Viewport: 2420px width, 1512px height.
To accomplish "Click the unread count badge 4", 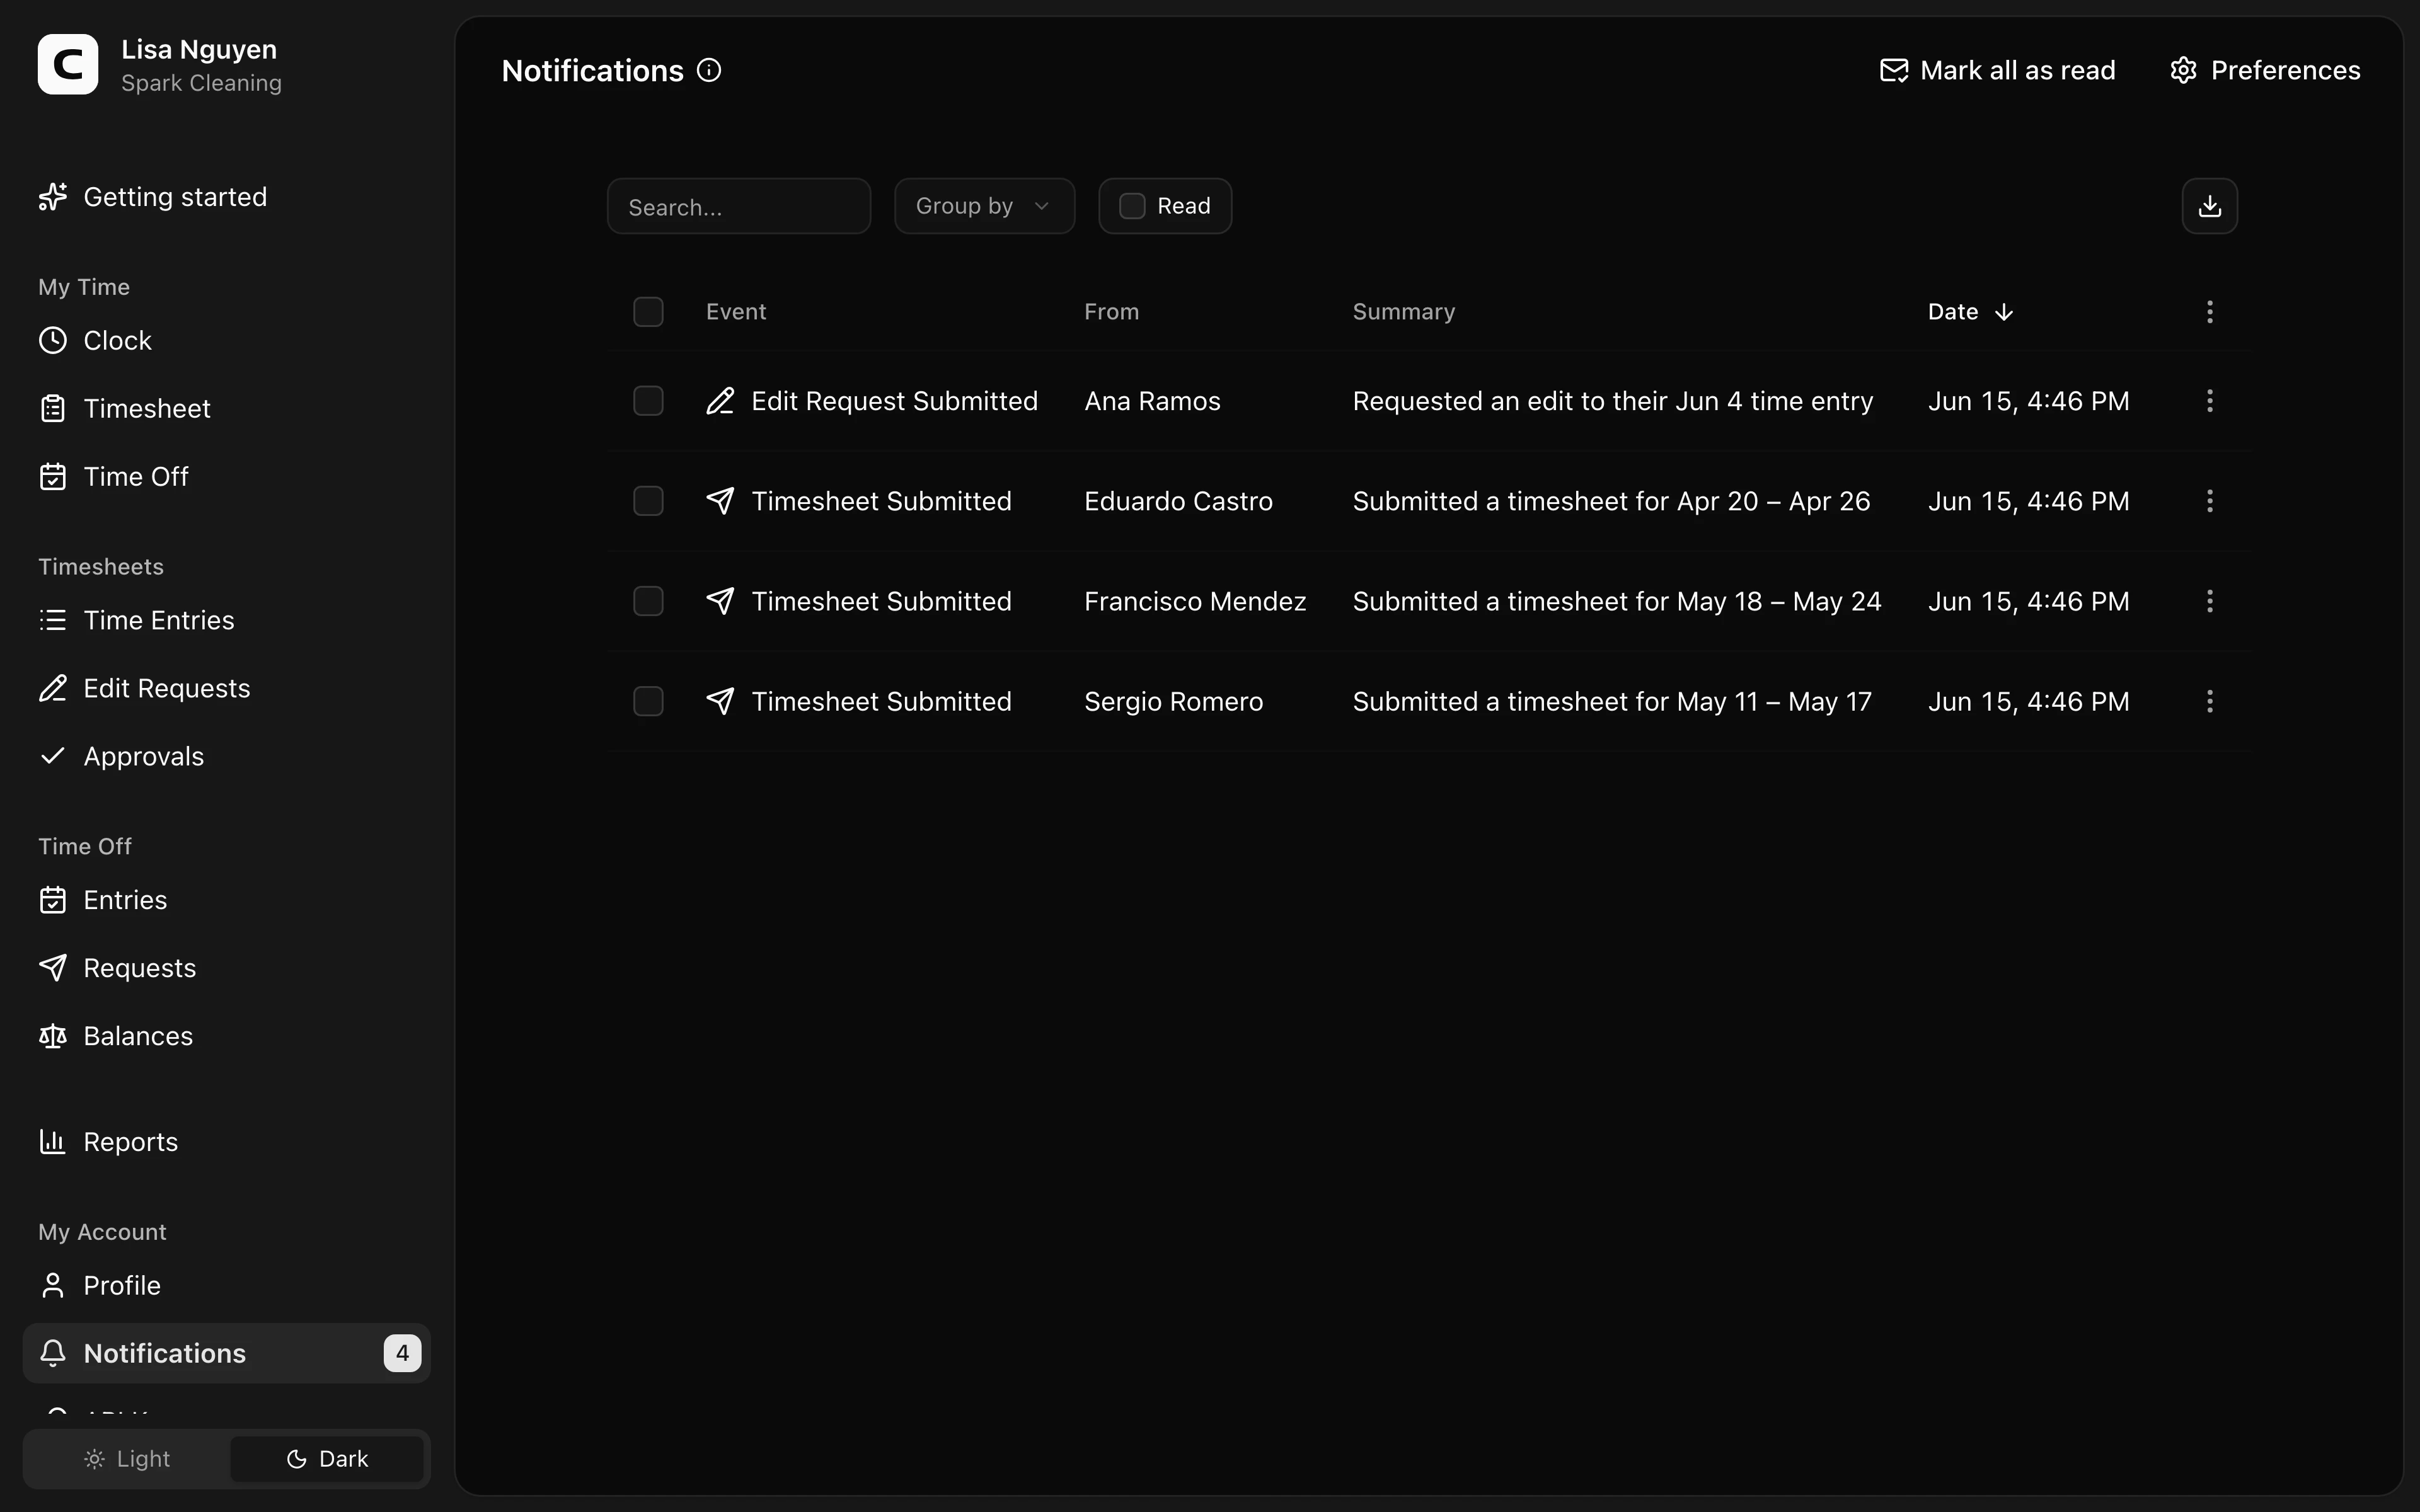I will (402, 1353).
